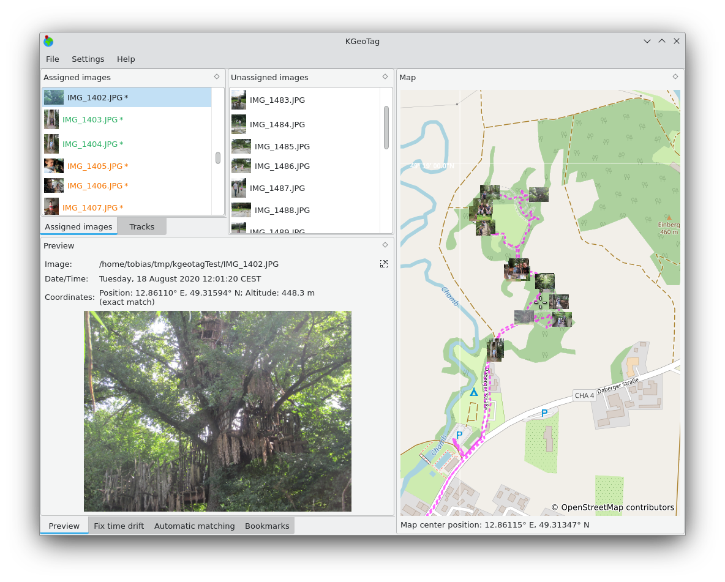The image size is (725, 582).
Task: Click the Map panel float diamond icon
Action: pyautogui.click(x=675, y=76)
